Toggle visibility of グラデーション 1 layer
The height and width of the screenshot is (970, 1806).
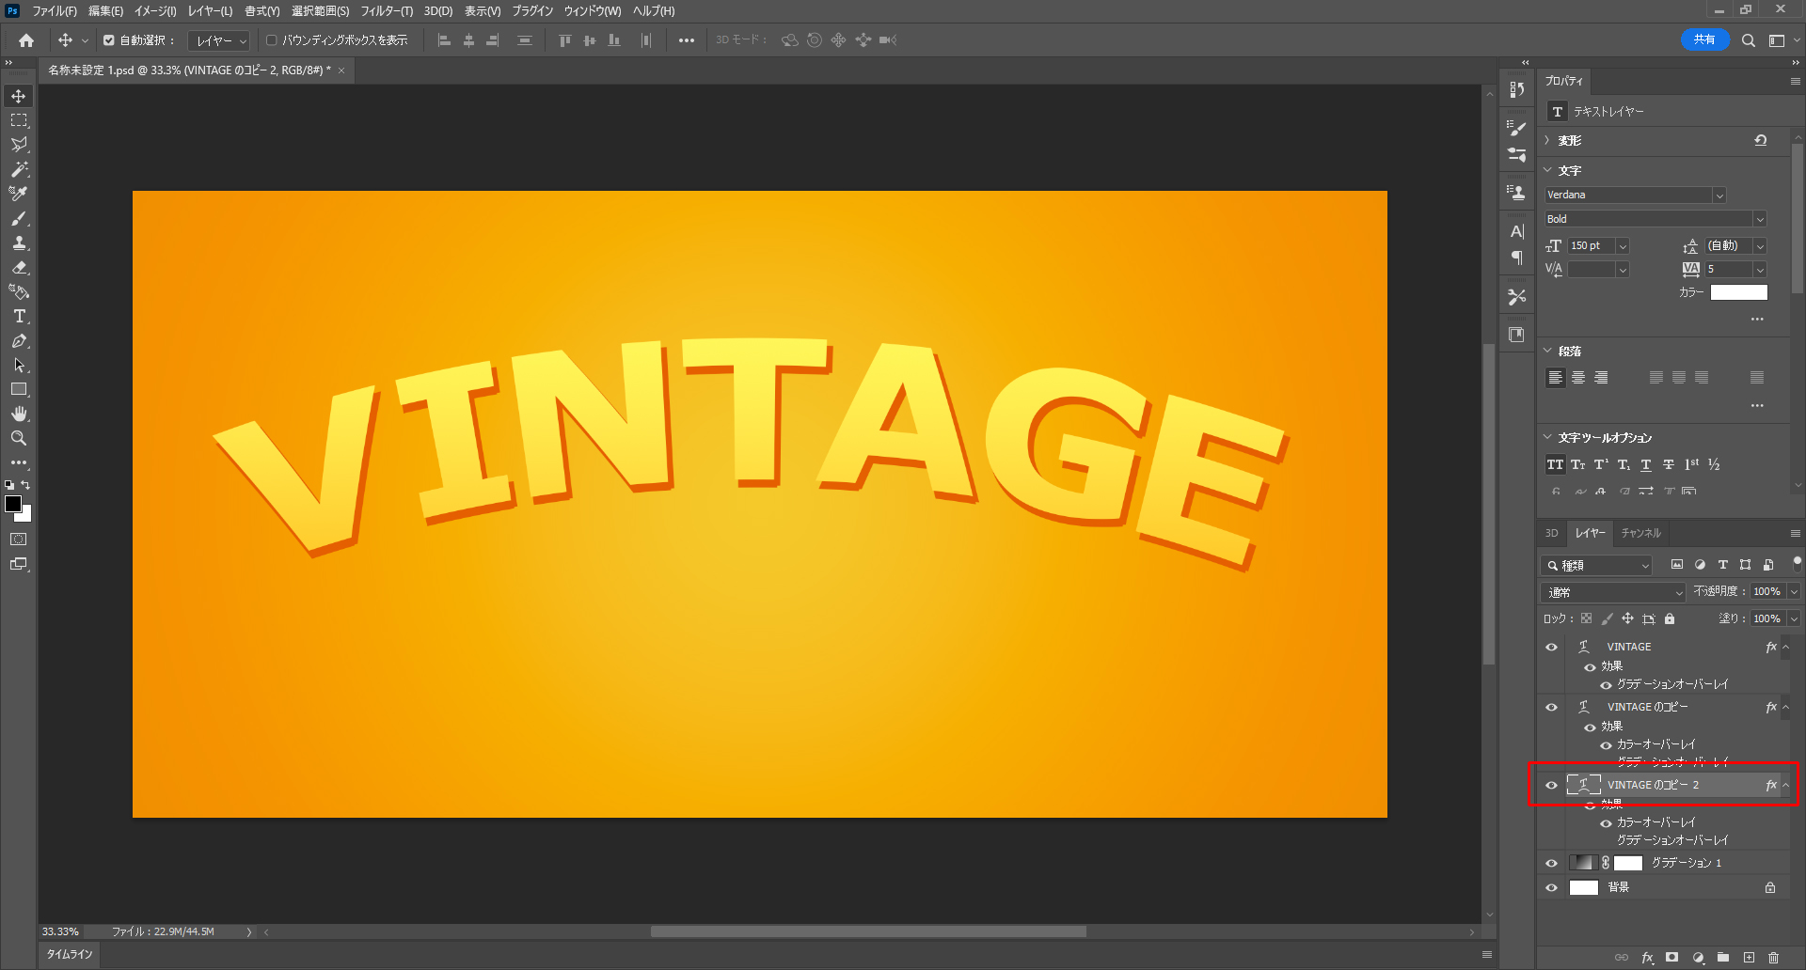[1552, 863]
